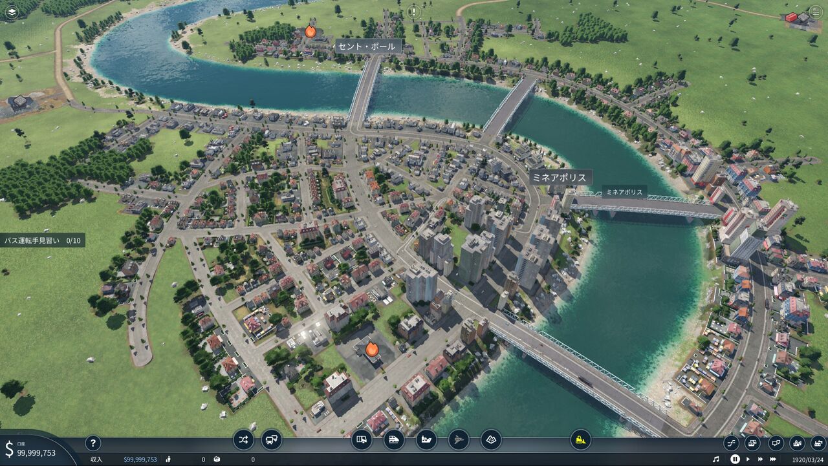Set game speed to double fast-forward
828x466 pixels.
(761, 459)
